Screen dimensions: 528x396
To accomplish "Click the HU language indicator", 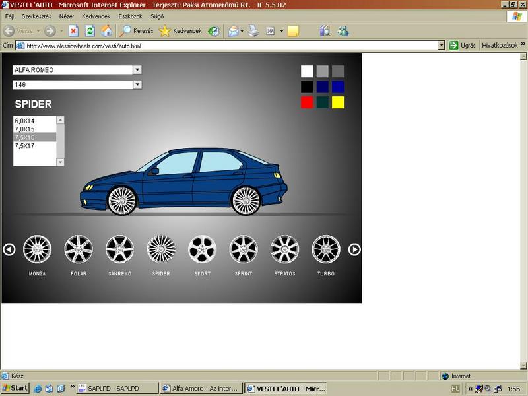I will point(455,389).
